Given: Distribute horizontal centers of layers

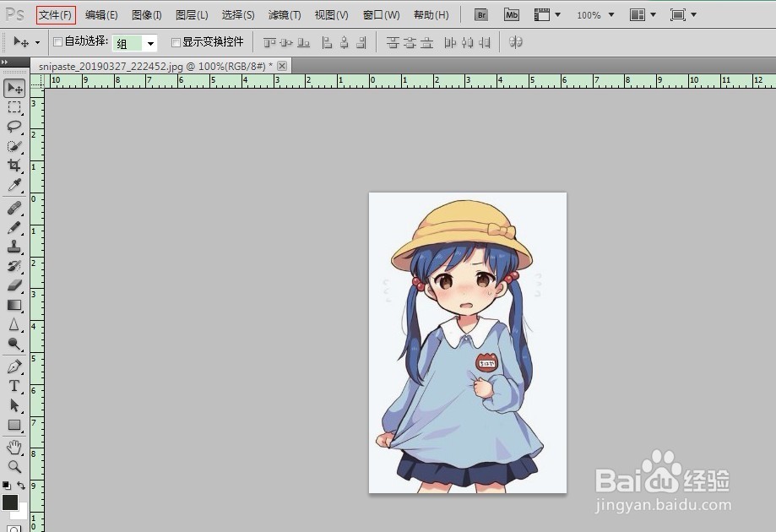Looking at the screenshot, I should point(467,42).
